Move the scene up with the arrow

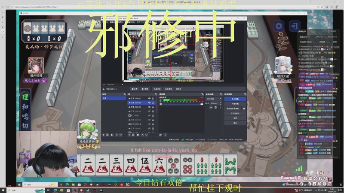[117, 135]
